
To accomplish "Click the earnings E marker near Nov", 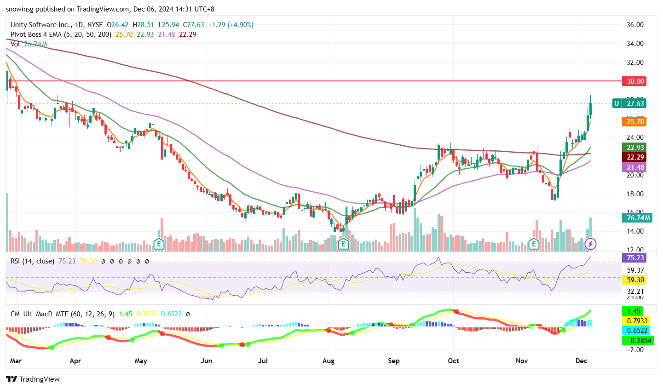I will click(534, 244).
